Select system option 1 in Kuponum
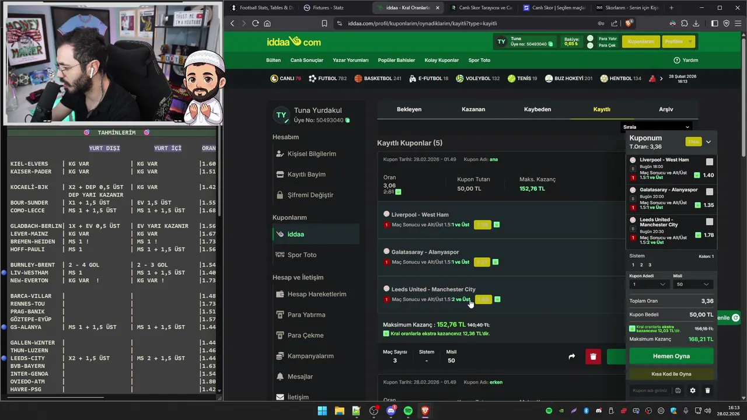This screenshot has width=747, height=420. [633, 265]
